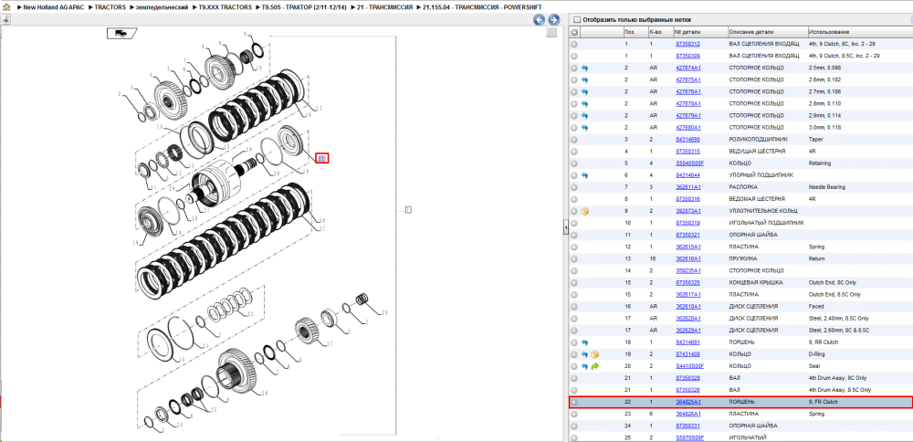
Task: Add all parts using the header plus icon
Action: coord(574,32)
